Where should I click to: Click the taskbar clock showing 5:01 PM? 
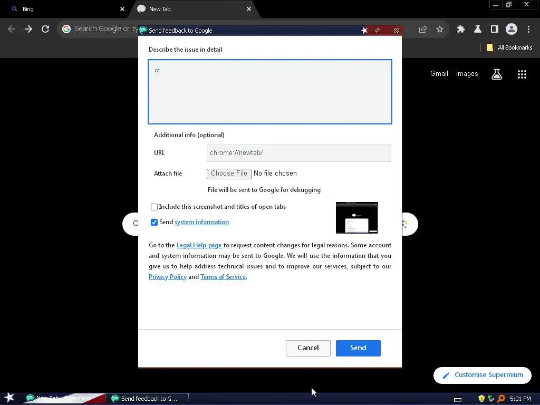pos(520,399)
